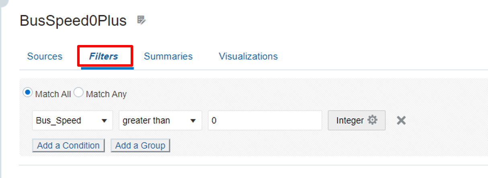488x178 pixels.
Task: Click the BusSpeed0Plus title text
Action: coord(73,20)
